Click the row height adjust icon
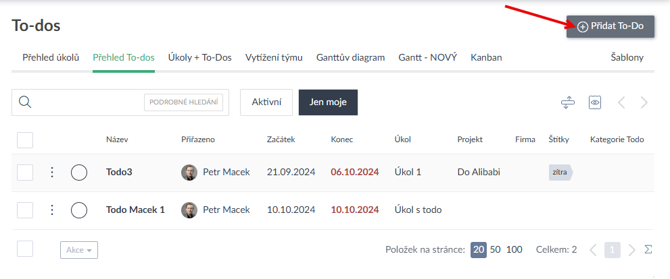Image resolution: width=670 pixels, height=279 pixels. [x=567, y=102]
